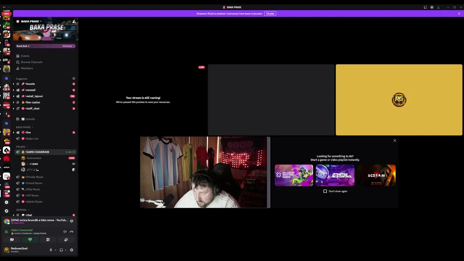Toggle the camera off button
This screenshot has width=464, height=261.
pyautogui.click(x=12, y=240)
